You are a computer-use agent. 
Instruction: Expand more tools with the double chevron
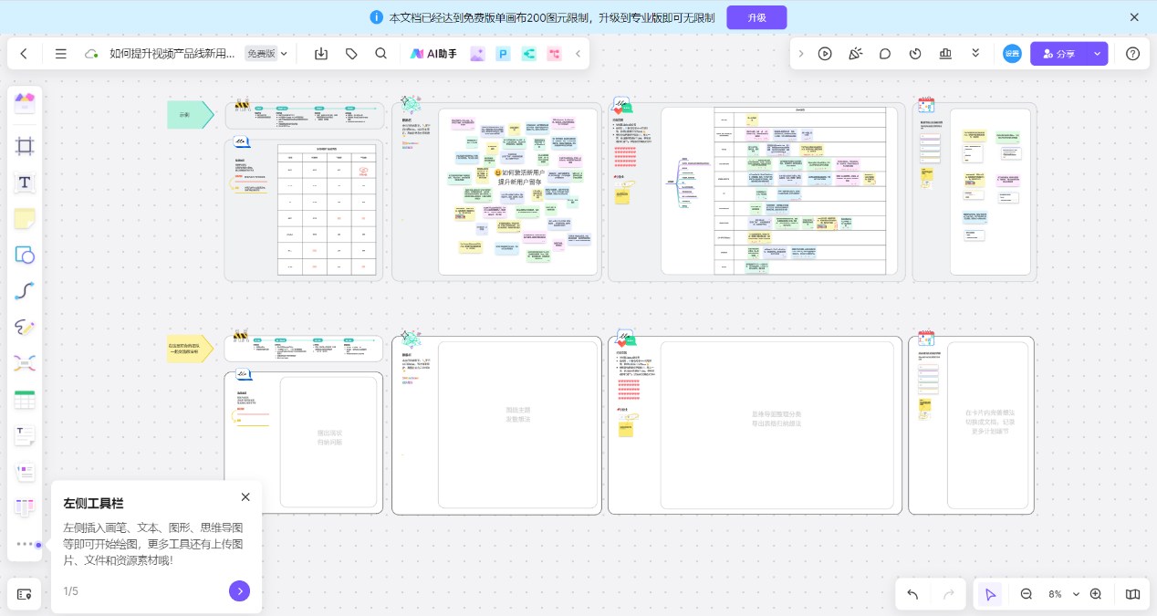[975, 54]
